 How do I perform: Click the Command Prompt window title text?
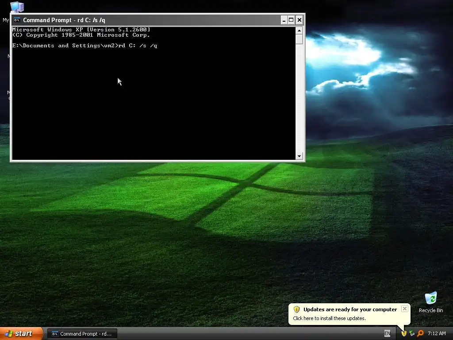64,20
